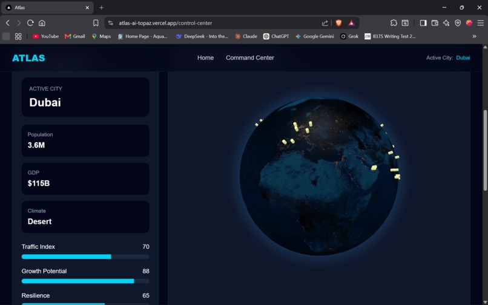Open the profile avatar icon in toolbar

click(x=469, y=23)
